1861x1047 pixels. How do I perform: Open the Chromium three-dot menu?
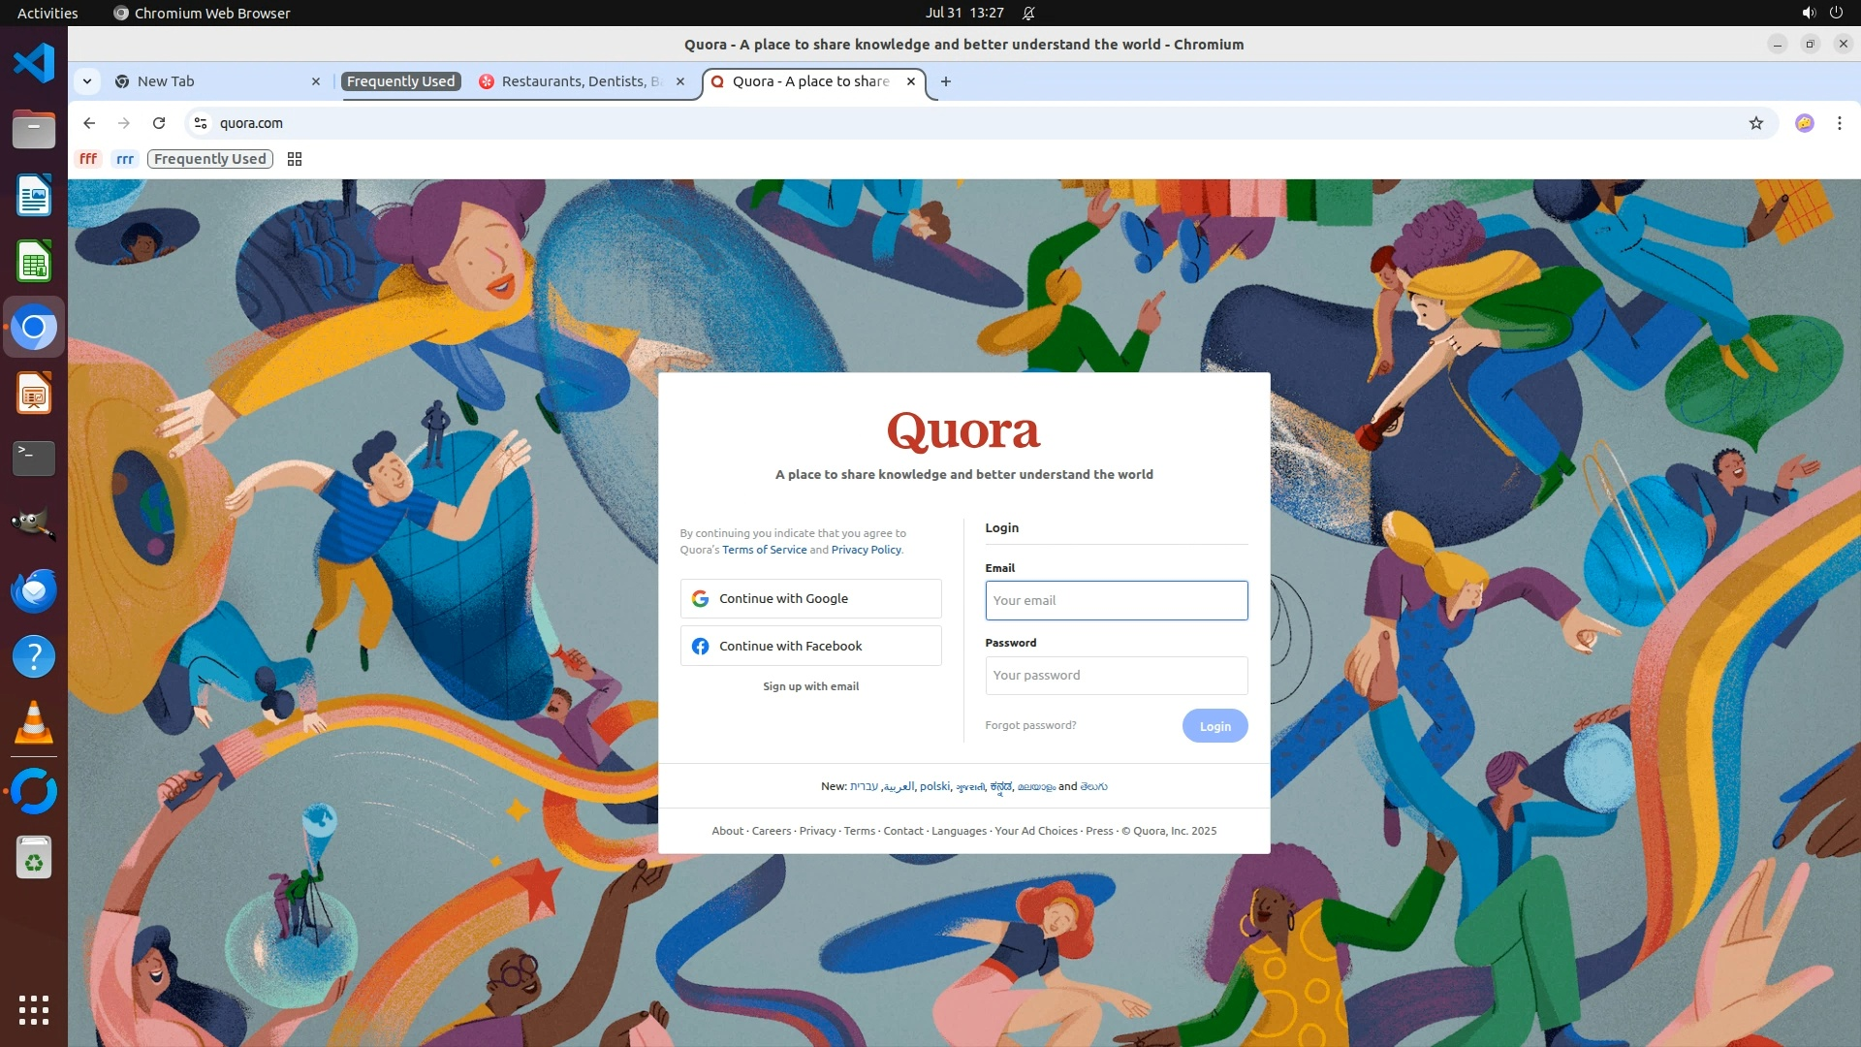[x=1839, y=123]
